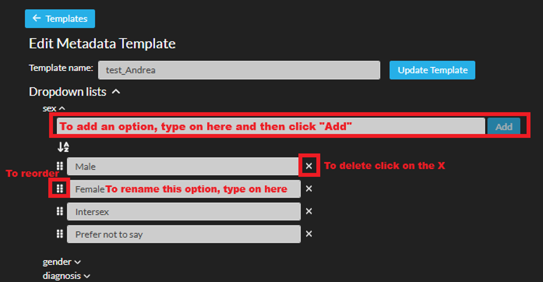This screenshot has height=282, width=543.
Task: Click drag handle beside Male
Action: (x=60, y=166)
